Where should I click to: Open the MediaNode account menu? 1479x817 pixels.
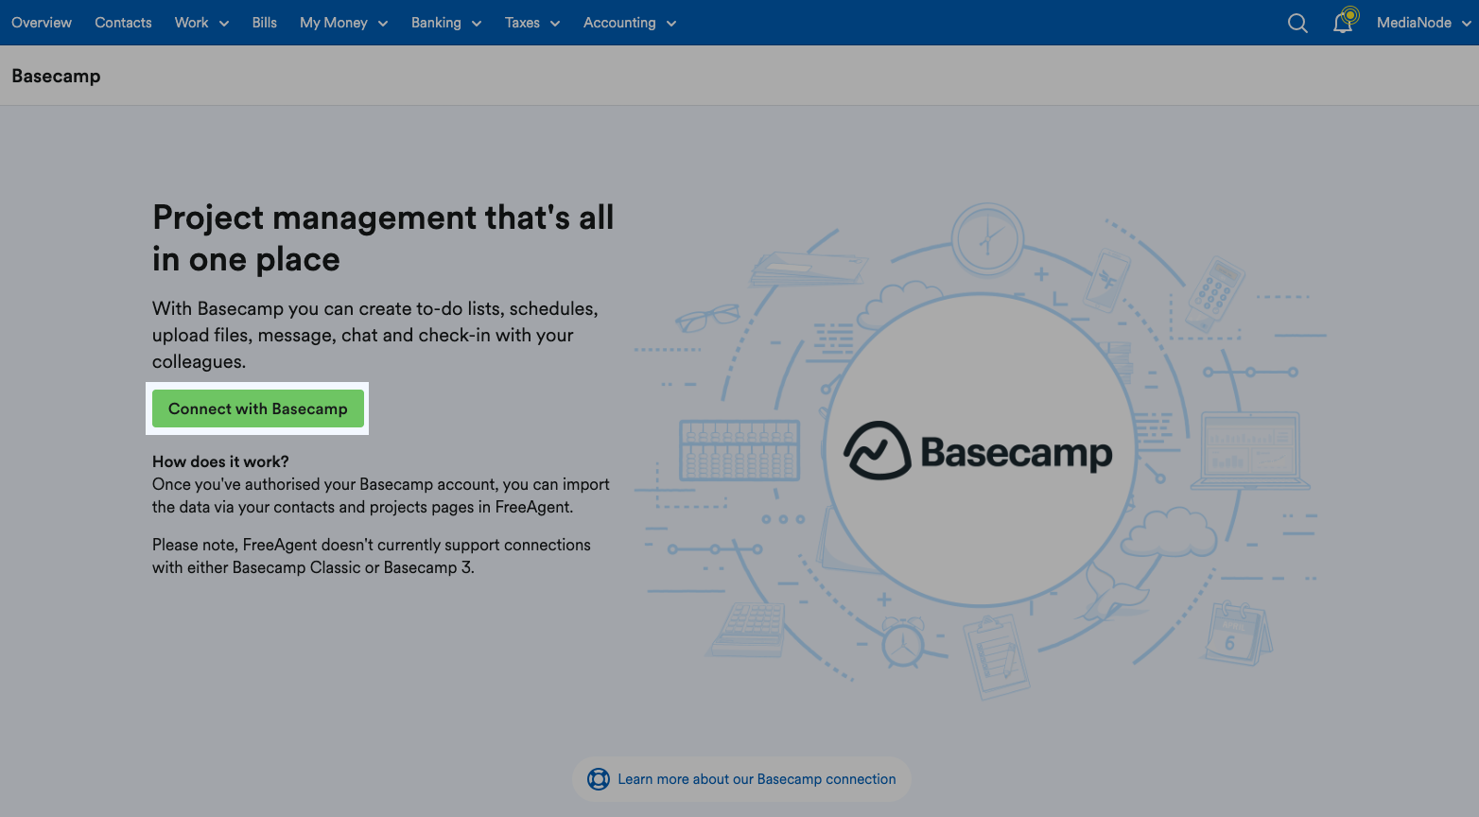[1424, 23]
